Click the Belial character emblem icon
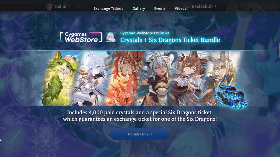This screenshot has height=157, width=280. 50,6
